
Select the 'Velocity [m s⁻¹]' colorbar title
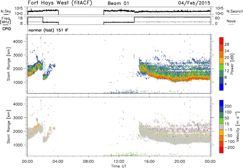pyautogui.click(x=237, y=126)
